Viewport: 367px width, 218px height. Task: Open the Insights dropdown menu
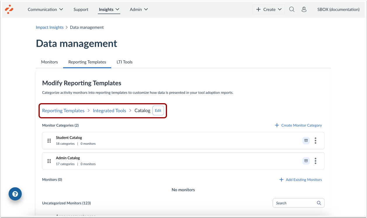[109, 9]
